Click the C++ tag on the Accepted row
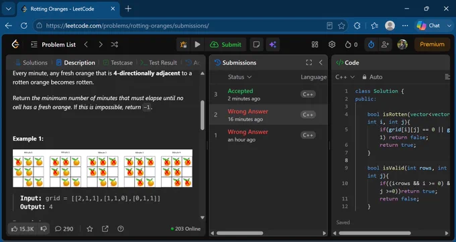The width and height of the screenshot is (456, 242). (x=308, y=95)
